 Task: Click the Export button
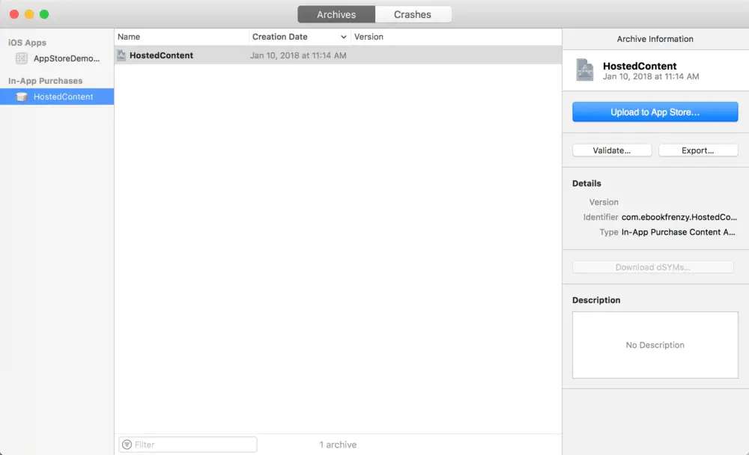(697, 150)
